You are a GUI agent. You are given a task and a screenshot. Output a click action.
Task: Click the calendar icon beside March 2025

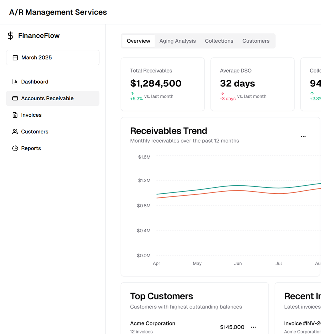15,58
